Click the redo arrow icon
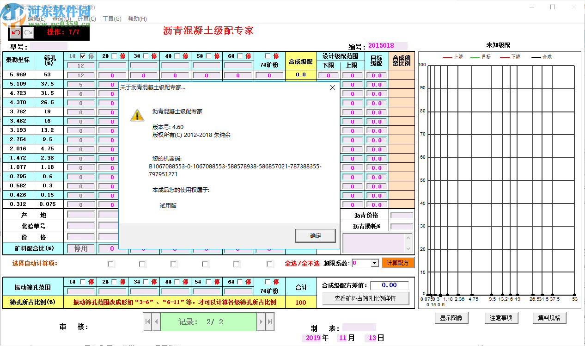This screenshot has height=346, width=585. point(29,32)
